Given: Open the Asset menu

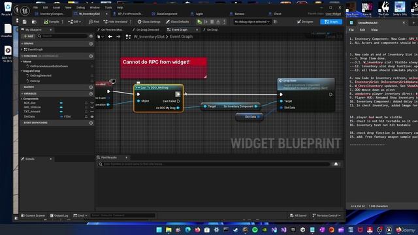Looking at the screenshot, I should tap(57, 8).
